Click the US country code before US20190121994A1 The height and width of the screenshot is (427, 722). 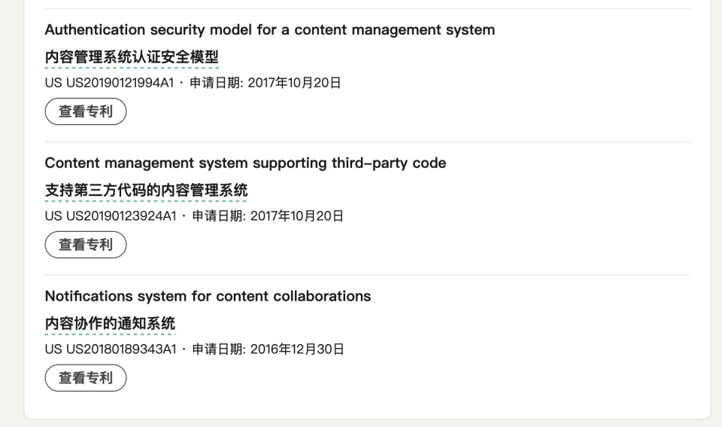(53, 83)
